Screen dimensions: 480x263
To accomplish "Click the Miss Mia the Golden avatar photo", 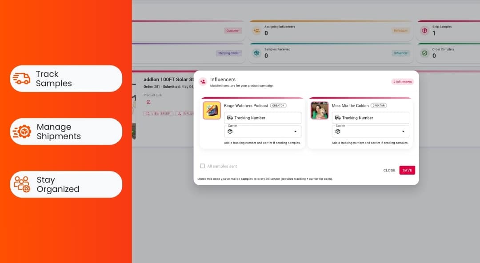I will pos(320,110).
